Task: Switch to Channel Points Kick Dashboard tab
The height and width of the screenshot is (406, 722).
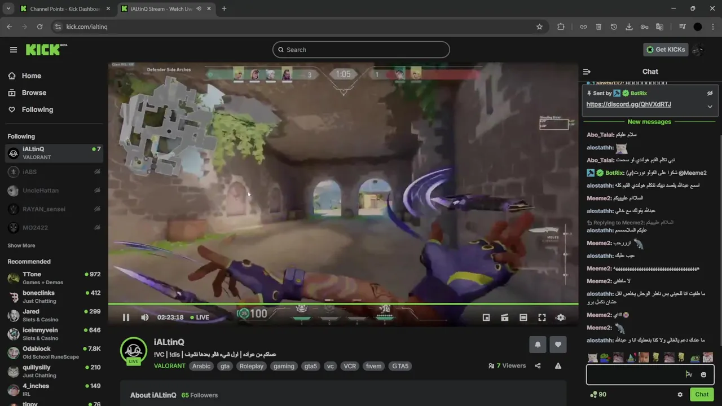Action: coord(65,8)
